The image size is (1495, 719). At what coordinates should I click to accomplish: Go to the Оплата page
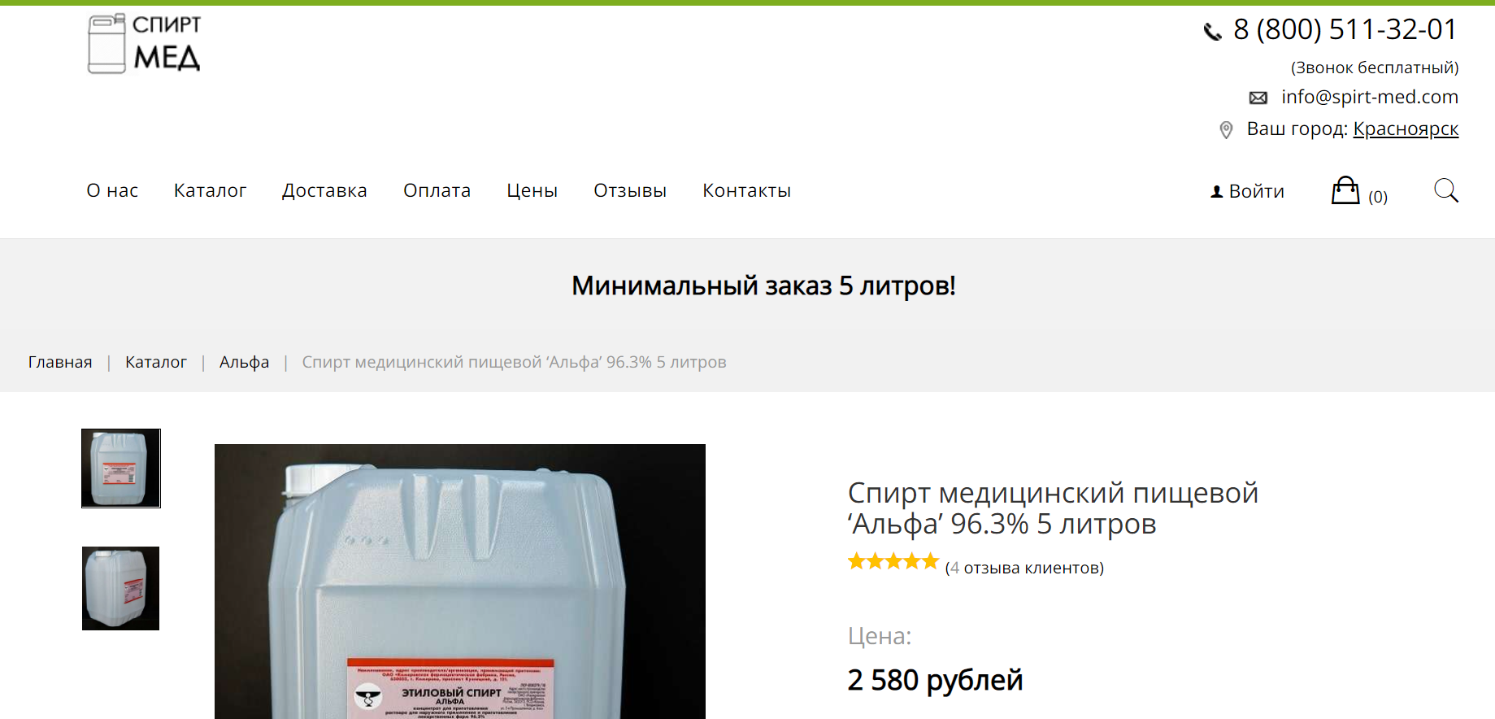[x=437, y=190]
